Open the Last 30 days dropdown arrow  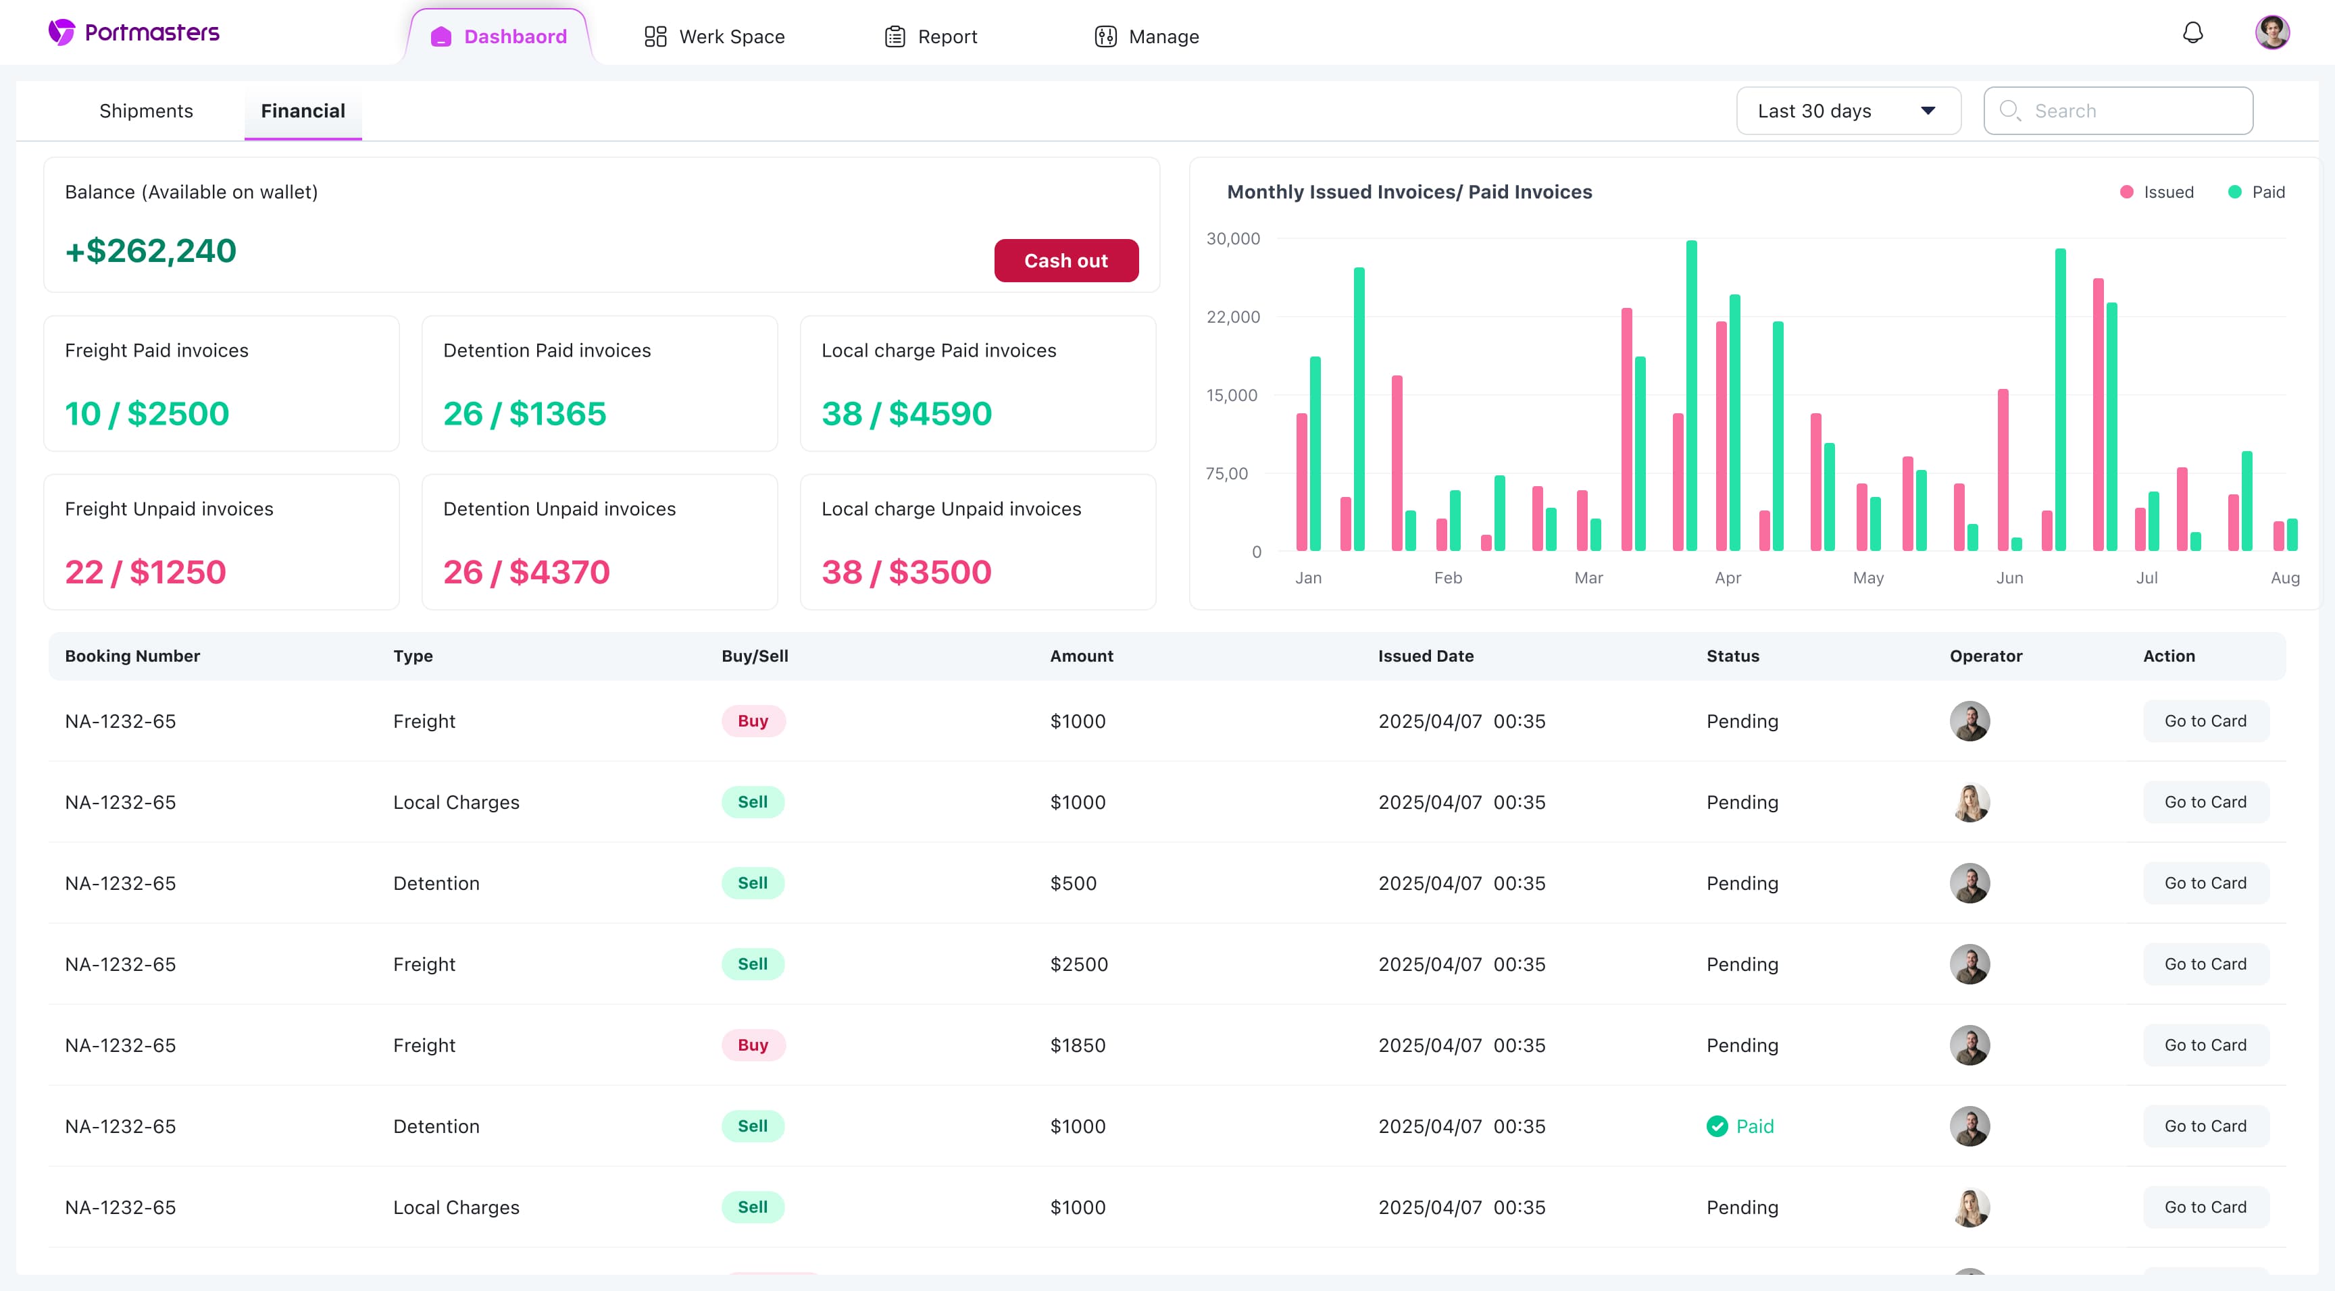[x=1927, y=111]
